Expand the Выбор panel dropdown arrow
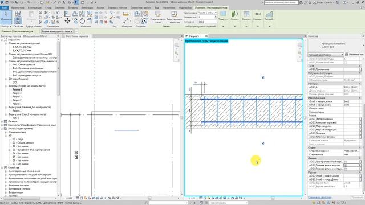The width and height of the screenshot is (365, 205). tap(10, 27)
